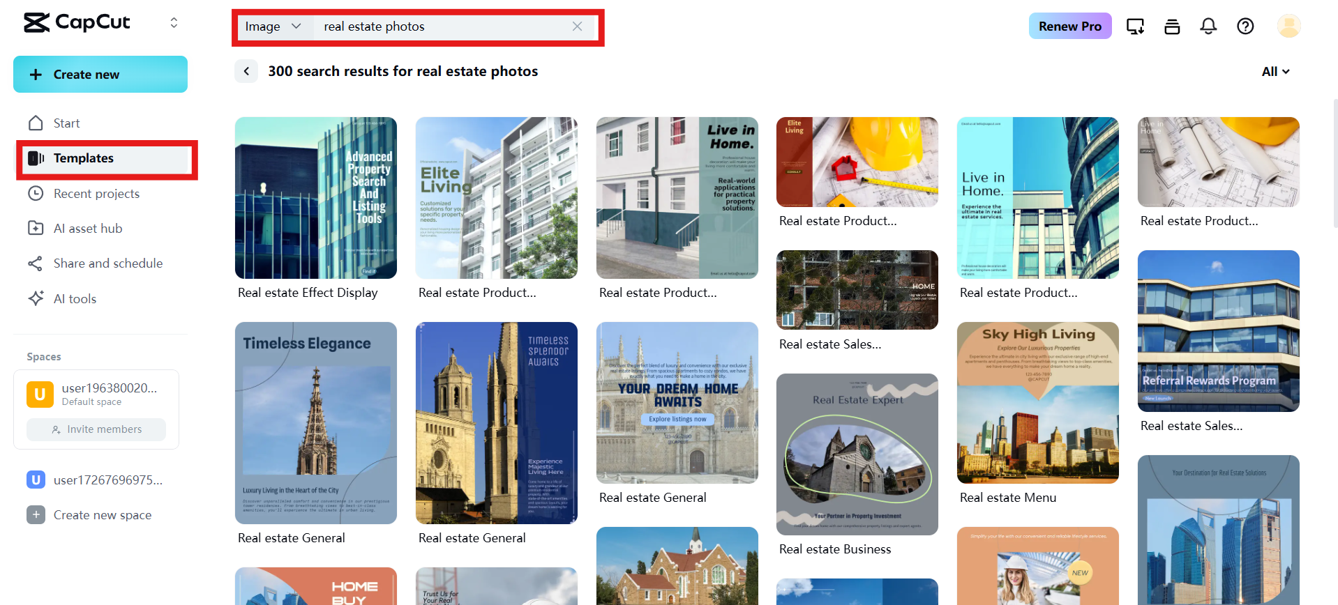1338x605 pixels.
Task: Clear the search field with X icon
Action: point(577,26)
